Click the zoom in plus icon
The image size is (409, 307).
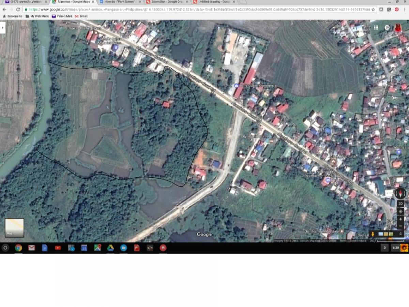pyautogui.click(x=400, y=219)
